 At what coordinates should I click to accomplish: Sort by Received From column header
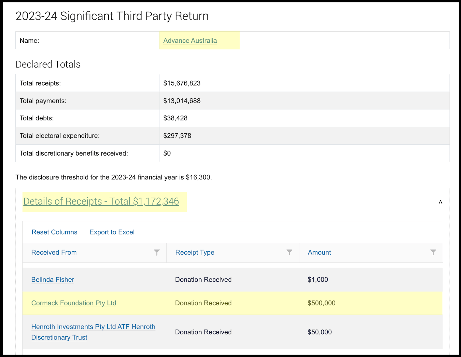[x=54, y=252]
